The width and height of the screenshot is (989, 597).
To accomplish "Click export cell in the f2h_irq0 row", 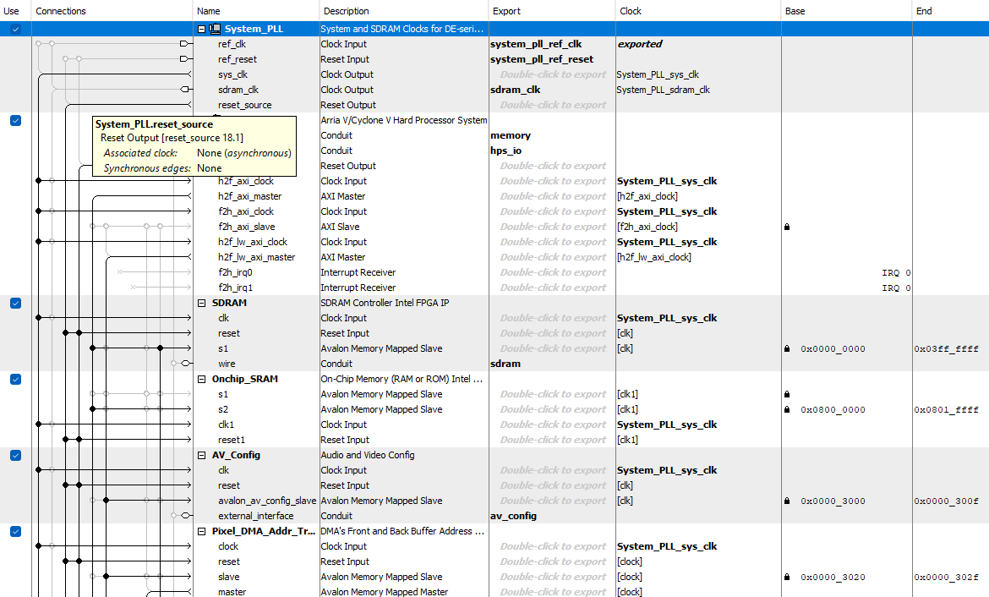I will coord(553,272).
